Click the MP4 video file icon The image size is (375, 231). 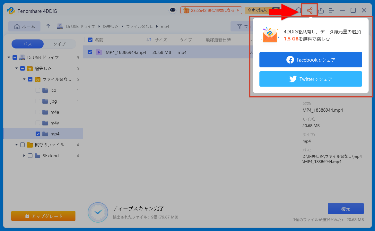coord(99,52)
